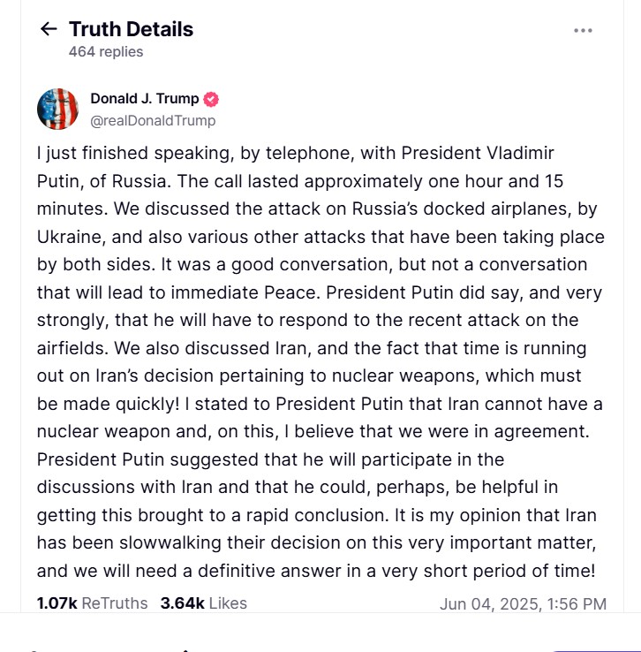This screenshot has width=641, height=652.
Task: Click the line beginning 'airfields. We also discussed Iran'
Action: click(312, 348)
